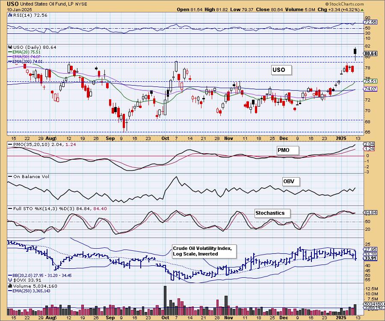Click the EMA(250) 3,365,143 volume legend
The image size is (385, 321).
click(x=29, y=291)
